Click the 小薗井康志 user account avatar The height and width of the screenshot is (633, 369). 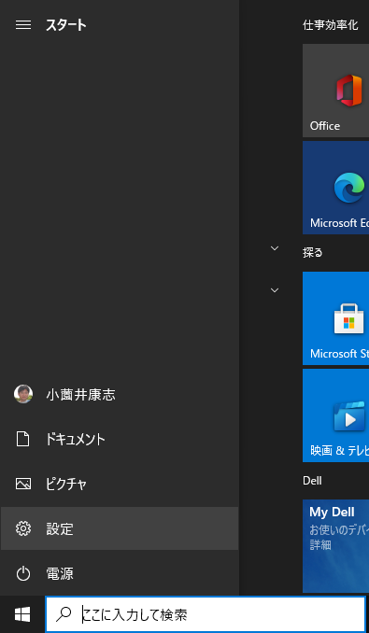pyautogui.click(x=23, y=394)
